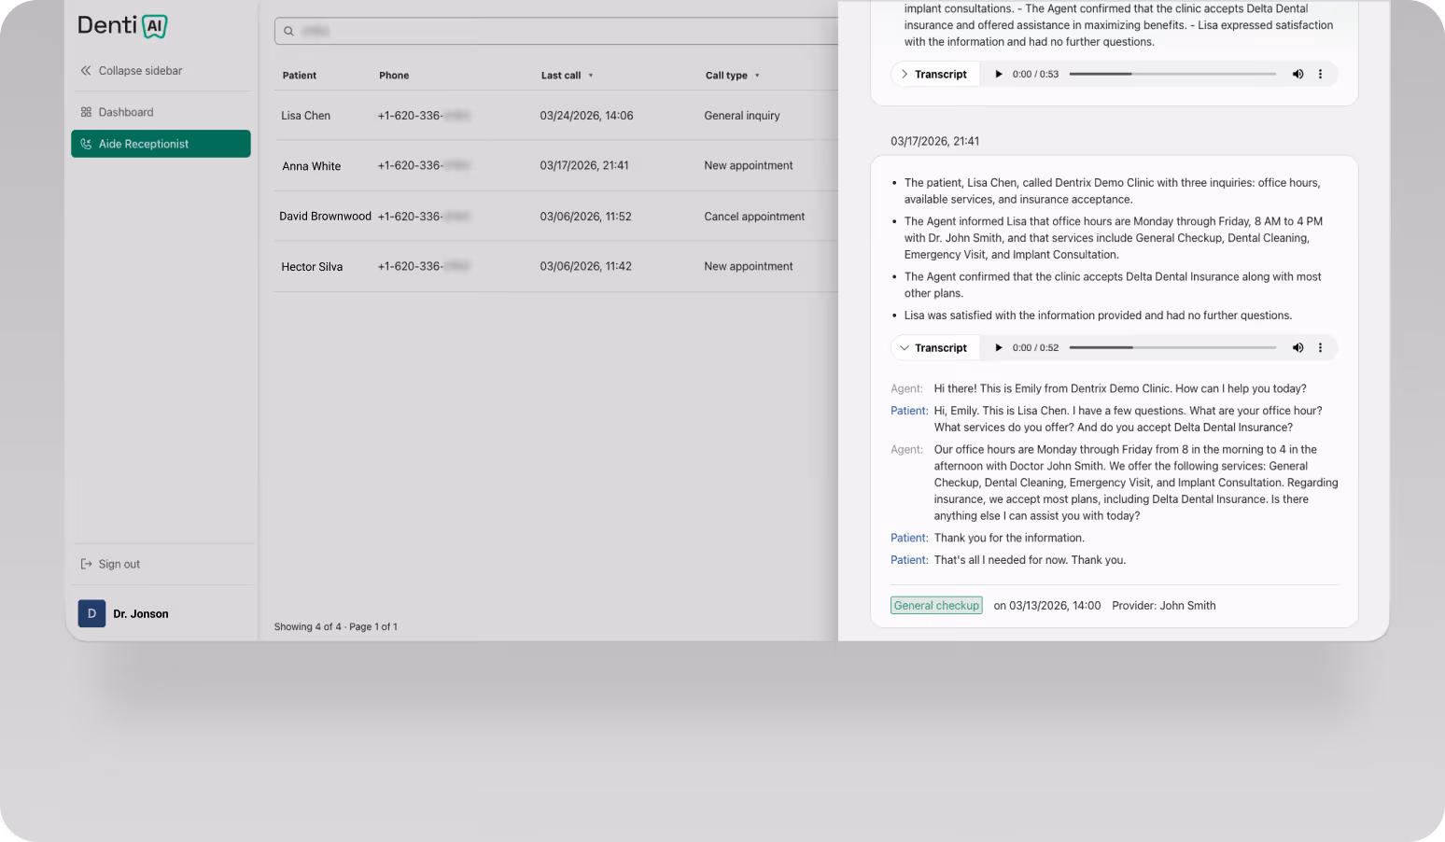Expand Transcript for the 0:53 recording

tap(934, 75)
